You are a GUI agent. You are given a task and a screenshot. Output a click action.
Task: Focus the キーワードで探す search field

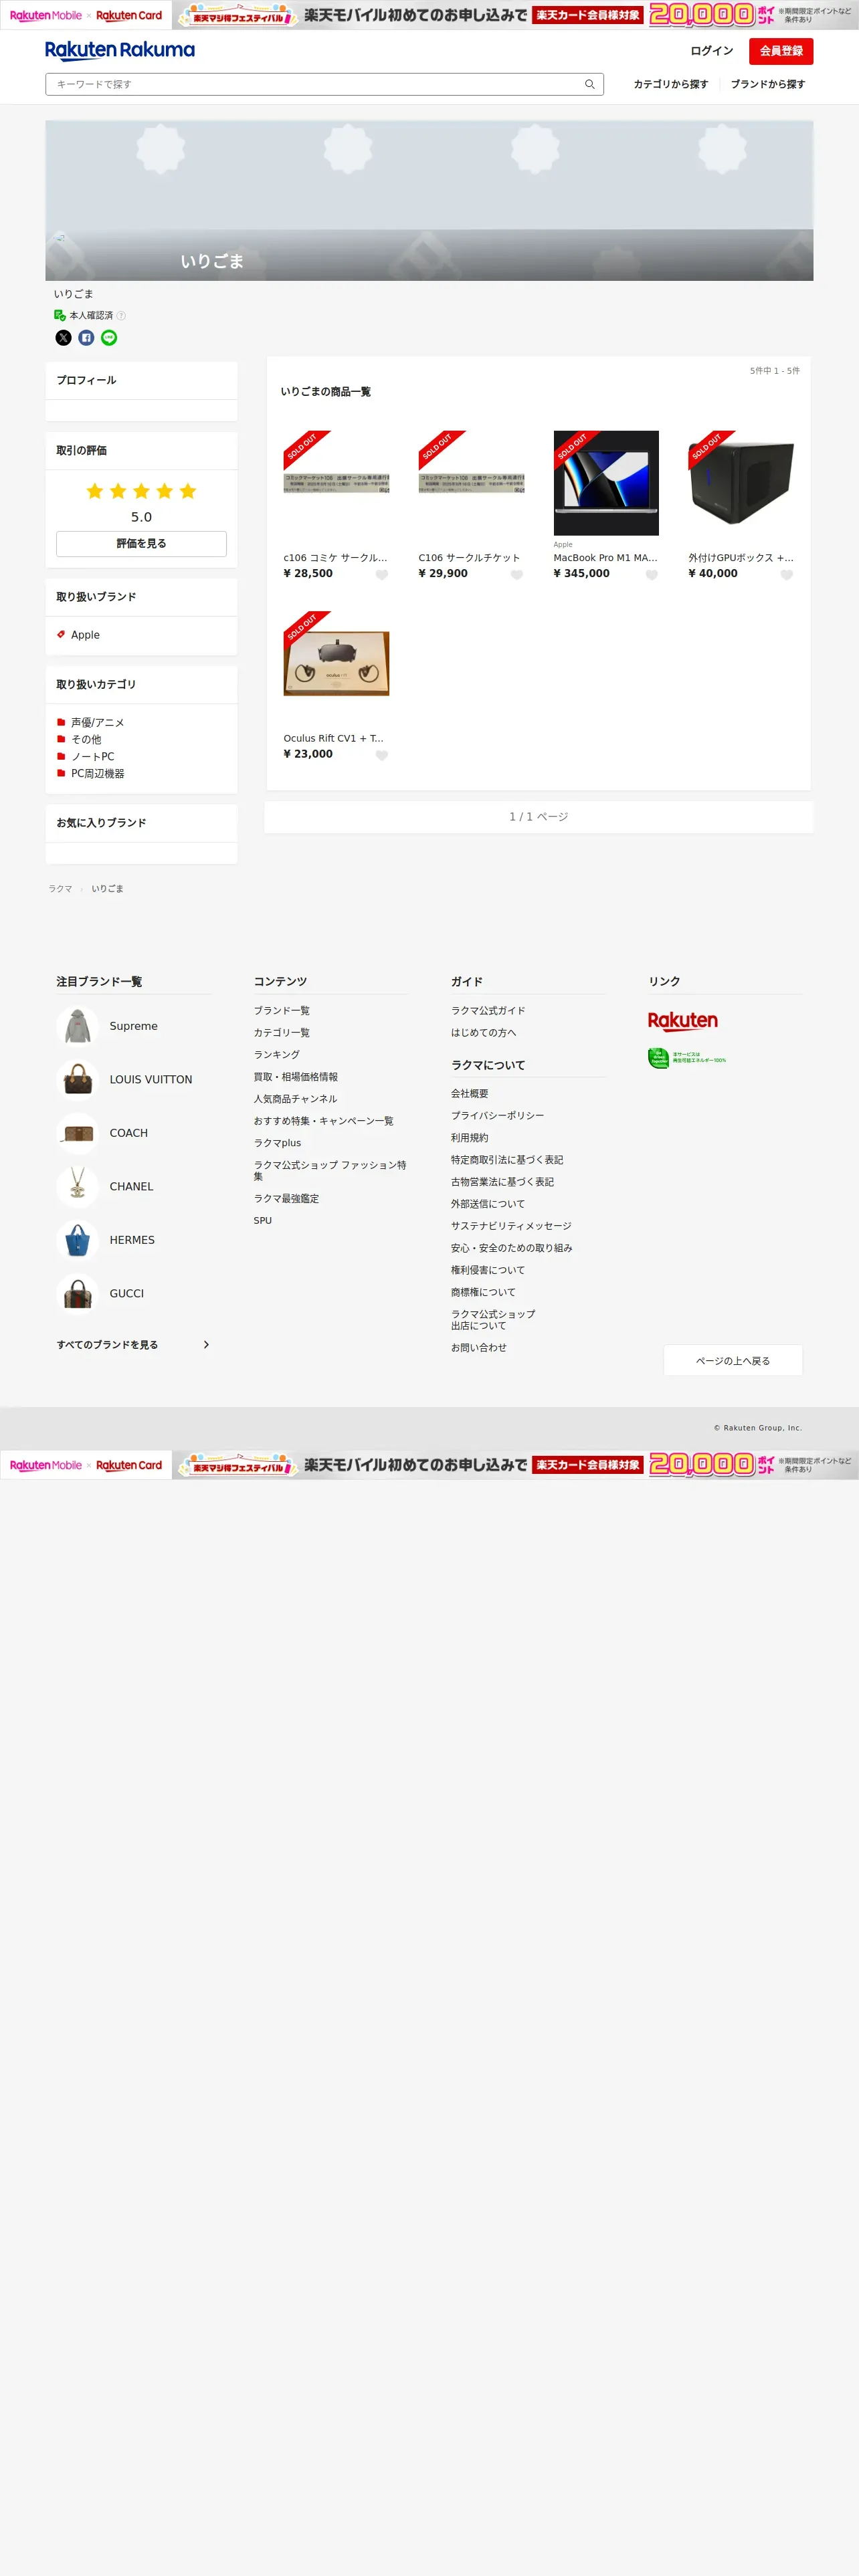(324, 84)
